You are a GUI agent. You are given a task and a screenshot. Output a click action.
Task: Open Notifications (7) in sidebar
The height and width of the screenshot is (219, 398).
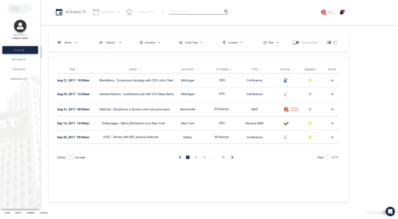pyautogui.click(x=19, y=79)
